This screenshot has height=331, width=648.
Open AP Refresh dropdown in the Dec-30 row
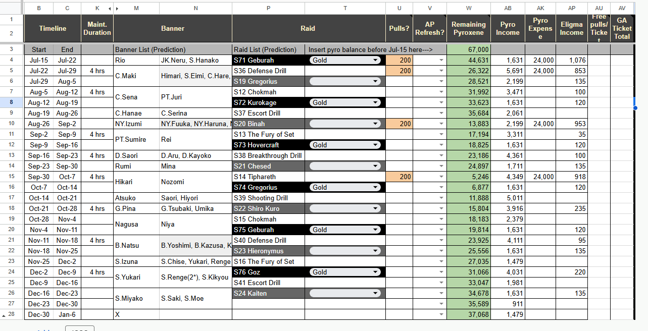click(x=441, y=315)
